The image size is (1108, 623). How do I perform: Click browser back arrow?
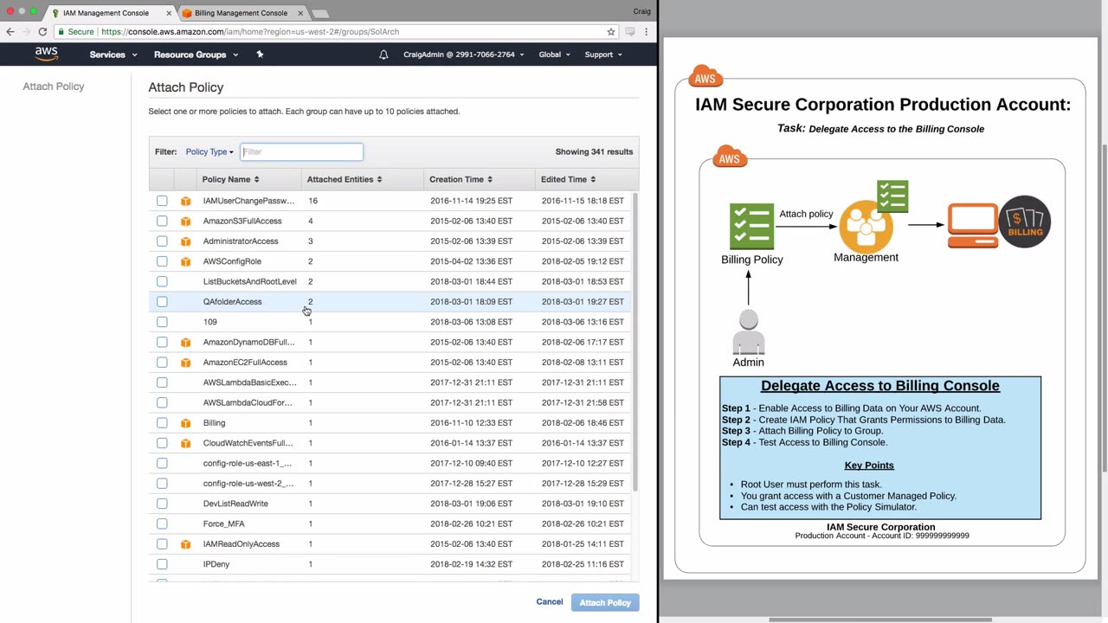pos(10,31)
